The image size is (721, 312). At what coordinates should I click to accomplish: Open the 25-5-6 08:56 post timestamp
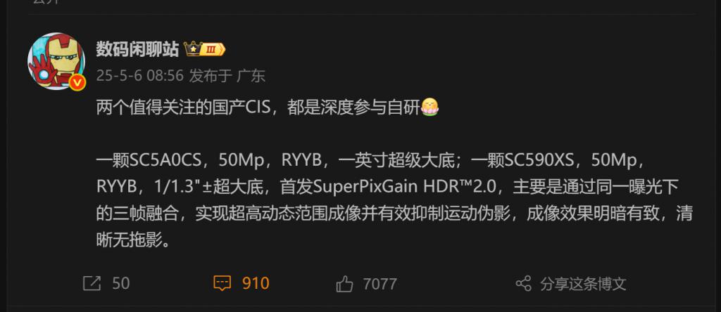pyautogui.click(x=140, y=76)
